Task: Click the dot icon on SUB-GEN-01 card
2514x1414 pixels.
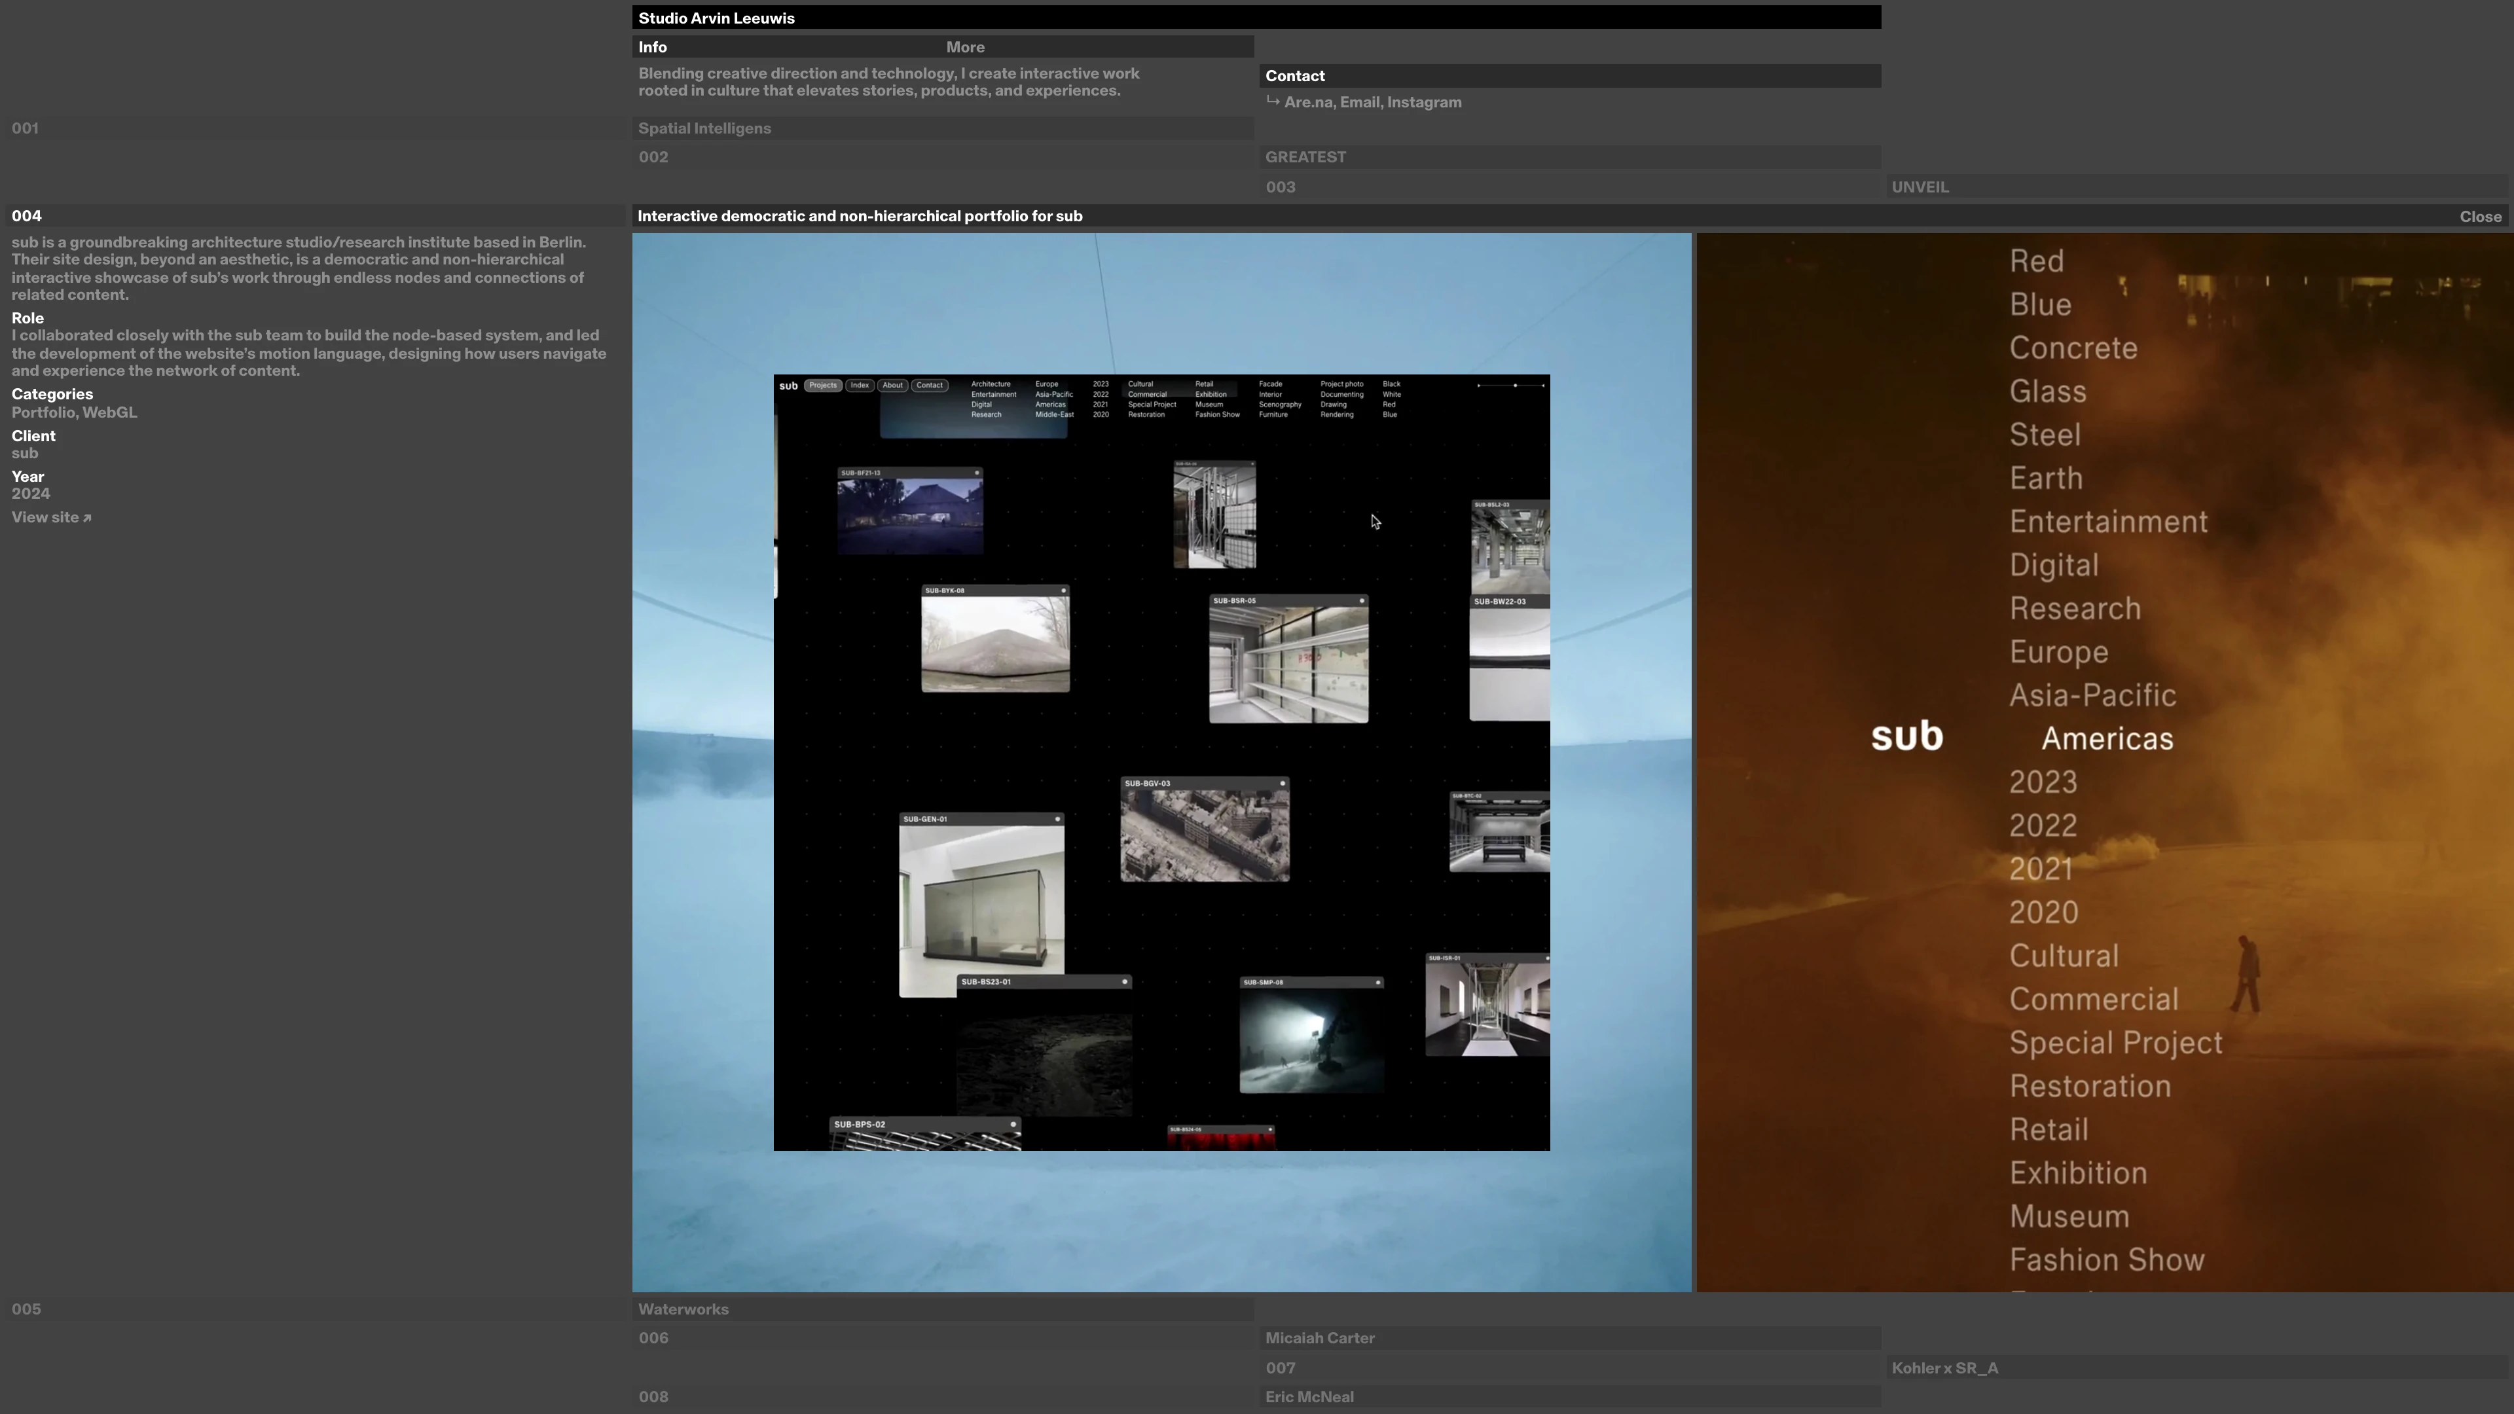Action: pyautogui.click(x=1057, y=820)
